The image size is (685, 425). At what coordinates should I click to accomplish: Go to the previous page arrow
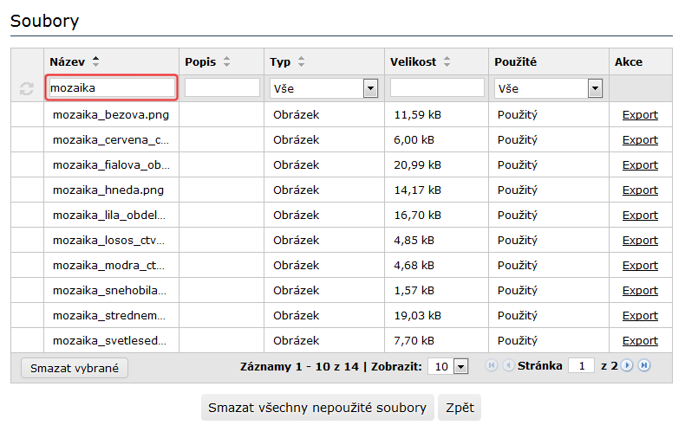pyautogui.click(x=508, y=366)
